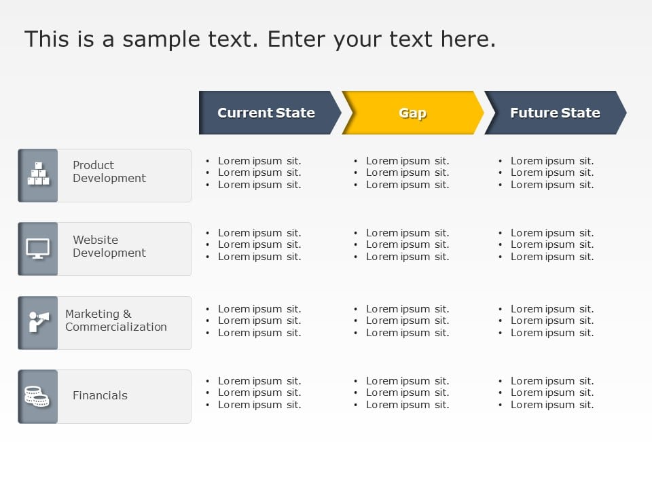Select the Current State arrow header

tap(266, 113)
